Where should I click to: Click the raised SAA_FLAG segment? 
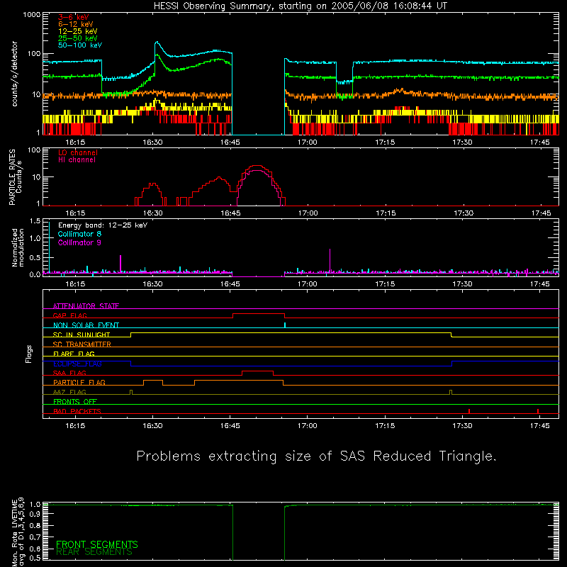tap(257, 371)
